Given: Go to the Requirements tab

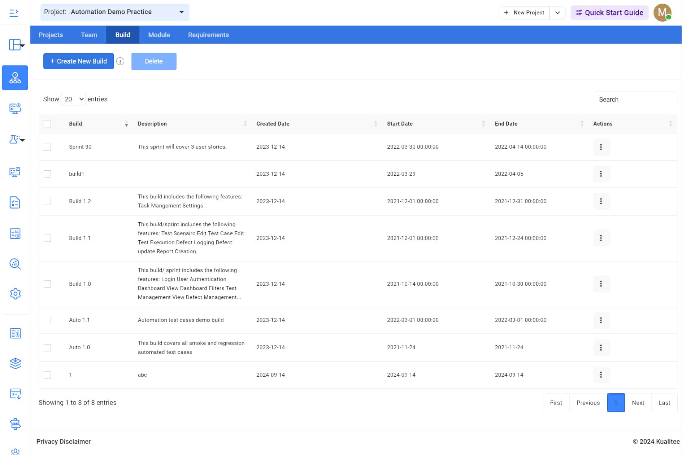Looking at the screenshot, I should click(208, 35).
